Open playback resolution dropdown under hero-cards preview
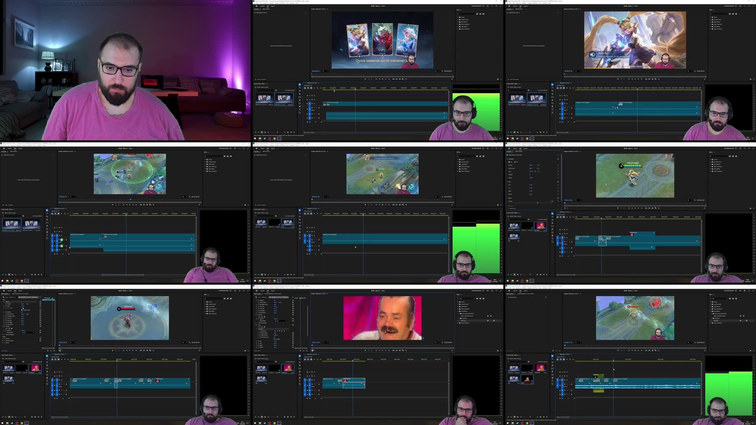This screenshot has height=425, width=756. tap(437, 71)
